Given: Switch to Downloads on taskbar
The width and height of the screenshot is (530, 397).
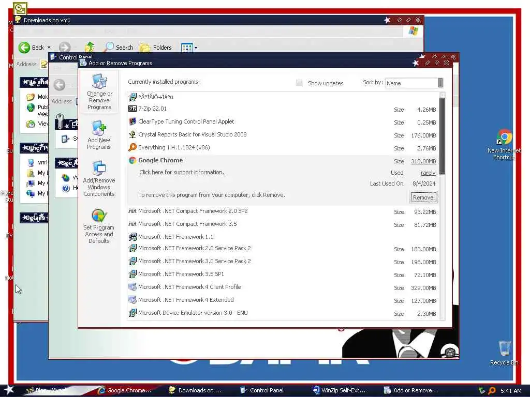Looking at the screenshot, I should click(x=196, y=391).
